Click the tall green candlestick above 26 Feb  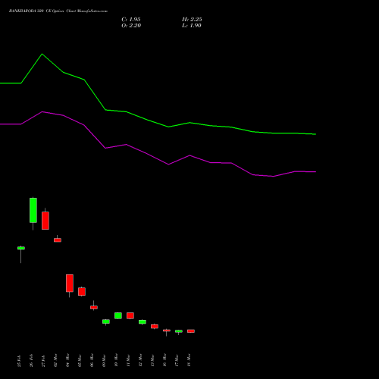coord(33,210)
